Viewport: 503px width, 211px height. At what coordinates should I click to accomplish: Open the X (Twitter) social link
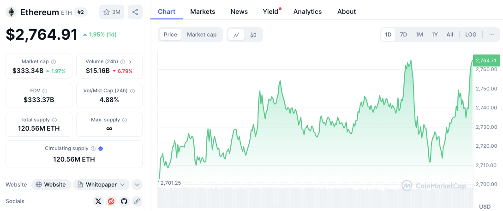tap(98, 201)
